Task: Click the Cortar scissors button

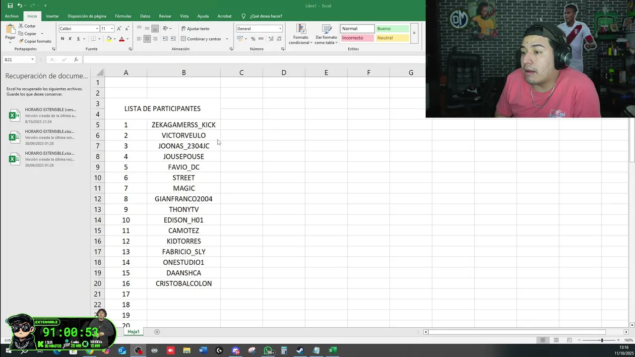Action: point(27,26)
